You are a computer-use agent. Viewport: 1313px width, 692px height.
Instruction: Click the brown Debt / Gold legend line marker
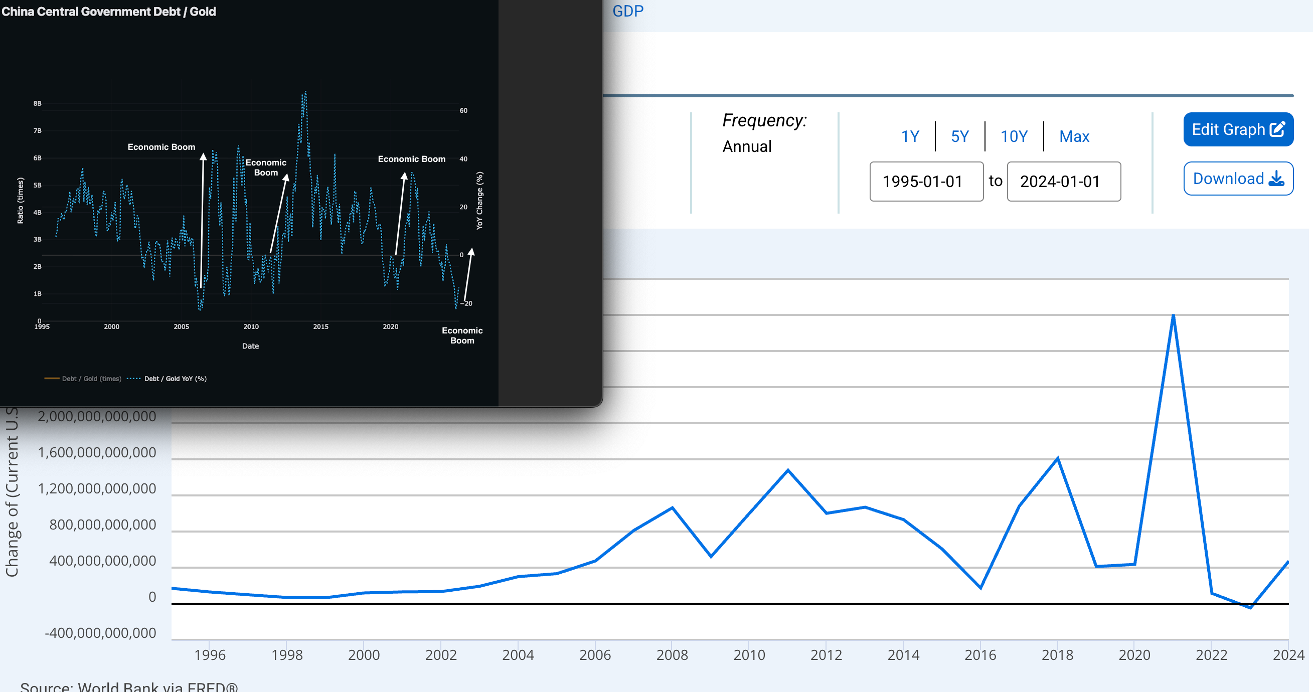point(52,379)
